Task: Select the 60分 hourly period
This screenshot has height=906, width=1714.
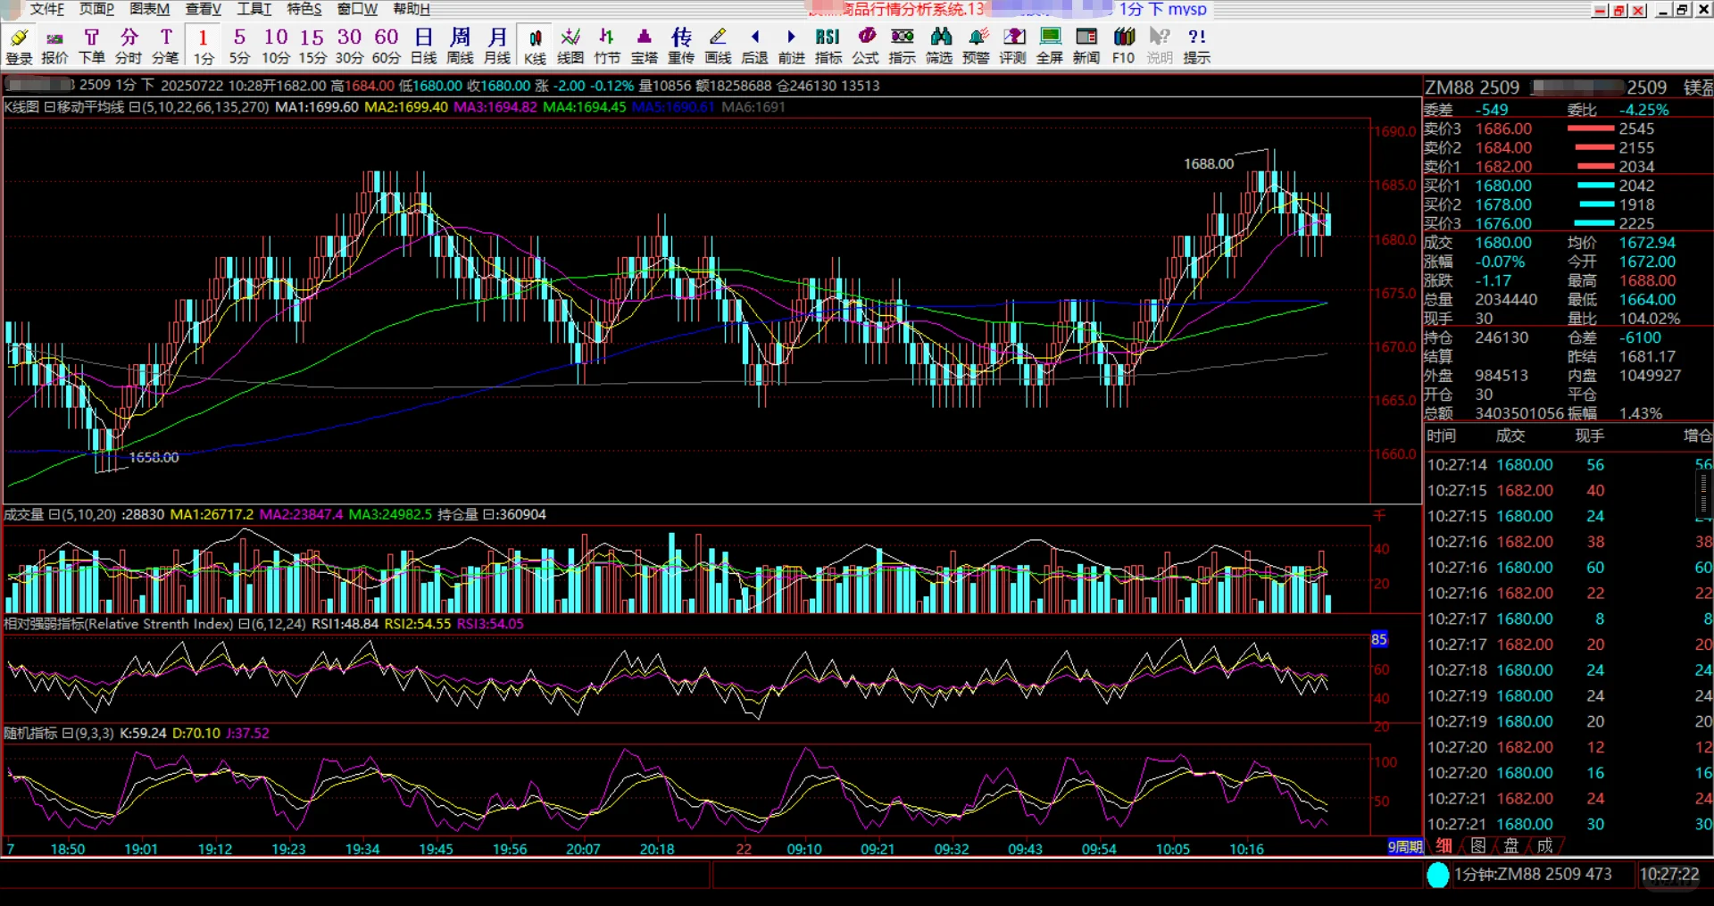Action: [x=386, y=46]
